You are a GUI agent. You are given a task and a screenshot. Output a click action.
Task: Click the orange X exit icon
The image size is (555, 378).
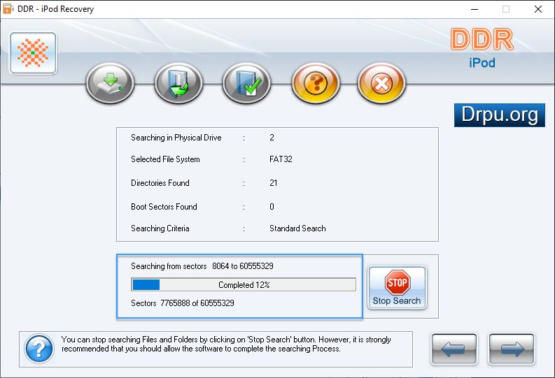click(x=381, y=83)
